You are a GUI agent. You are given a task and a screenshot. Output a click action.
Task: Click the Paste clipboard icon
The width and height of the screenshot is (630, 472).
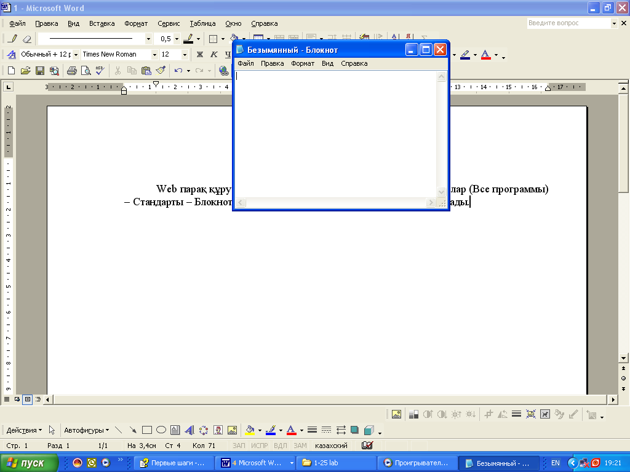[x=146, y=71]
